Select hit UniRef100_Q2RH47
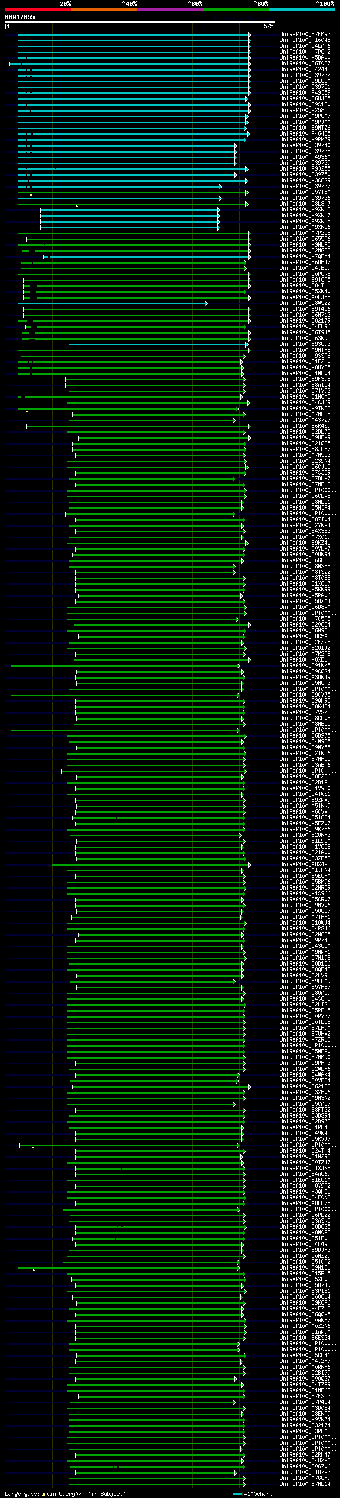The height and width of the screenshot is (1498, 340). click(x=305, y=1454)
